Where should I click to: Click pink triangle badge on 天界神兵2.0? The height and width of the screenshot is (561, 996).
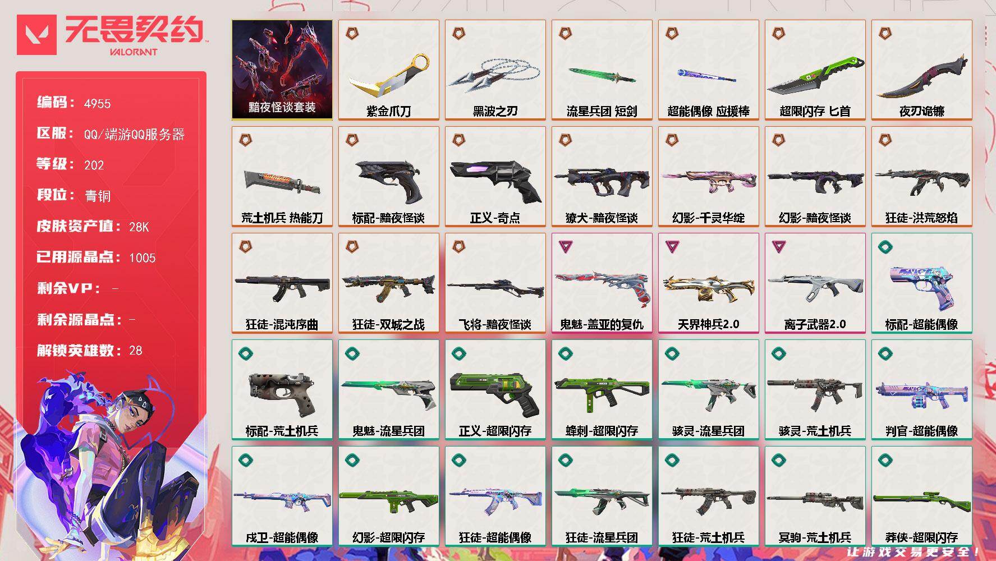(672, 246)
